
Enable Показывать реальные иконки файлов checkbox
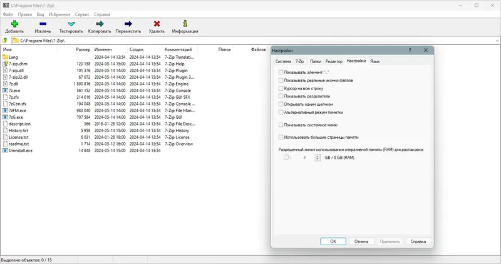281,80
